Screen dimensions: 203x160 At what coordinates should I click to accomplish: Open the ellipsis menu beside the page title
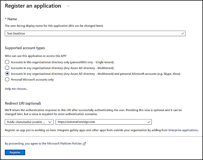68,6
